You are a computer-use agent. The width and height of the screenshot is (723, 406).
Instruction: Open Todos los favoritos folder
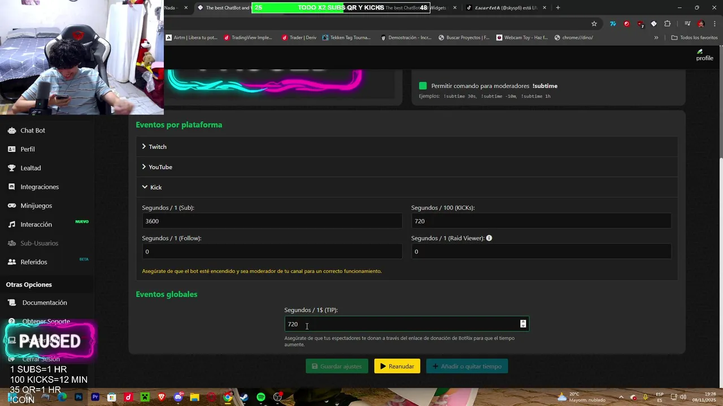(694, 38)
